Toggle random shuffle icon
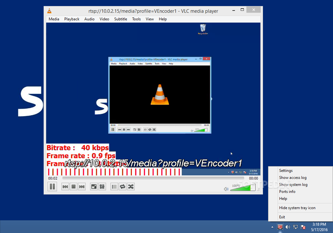This screenshot has width=333, height=233. 131,187
